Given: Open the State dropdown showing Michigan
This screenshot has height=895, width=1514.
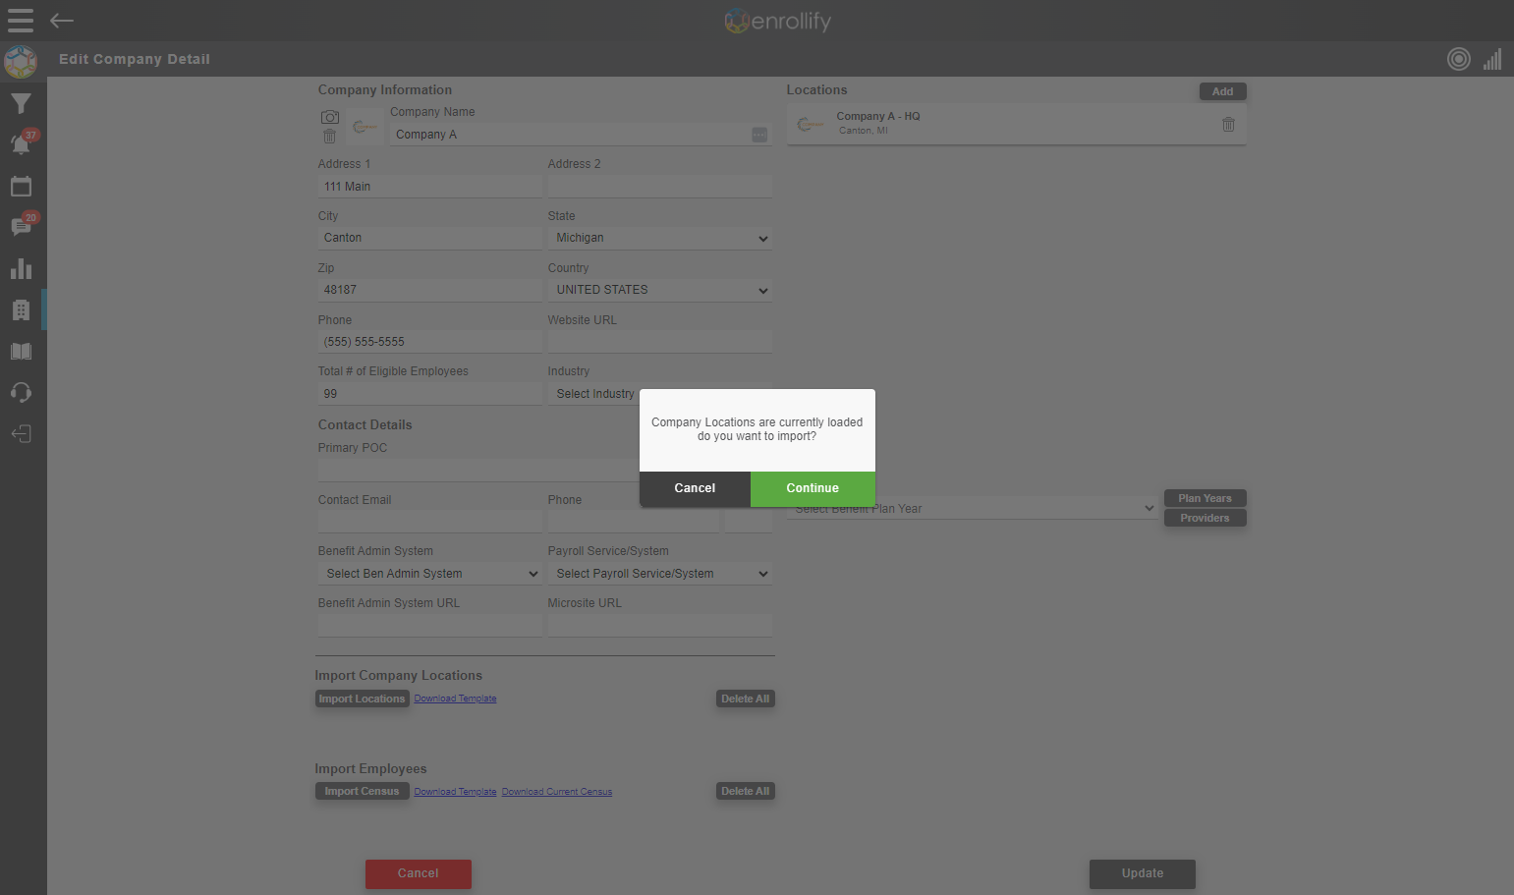Looking at the screenshot, I should (x=660, y=238).
